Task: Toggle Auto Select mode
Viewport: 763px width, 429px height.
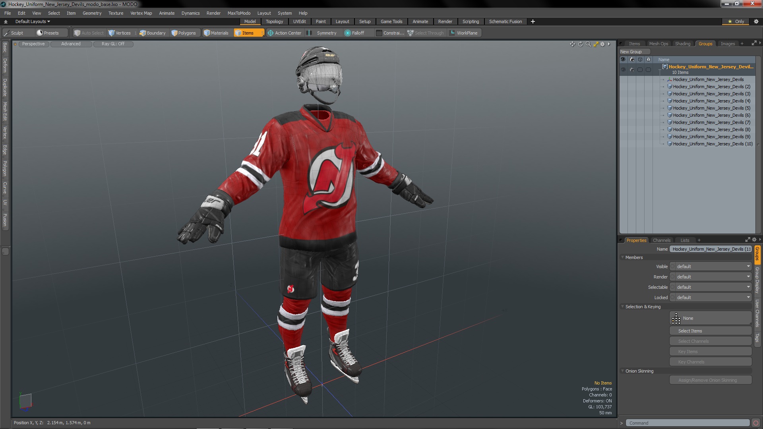Action: coord(89,33)
